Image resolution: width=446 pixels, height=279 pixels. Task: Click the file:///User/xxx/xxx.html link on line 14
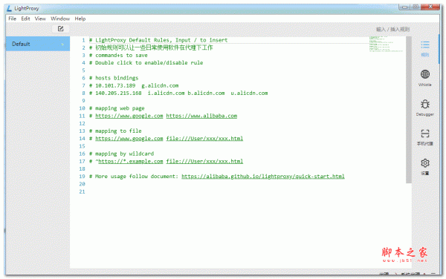coord(204,139)
